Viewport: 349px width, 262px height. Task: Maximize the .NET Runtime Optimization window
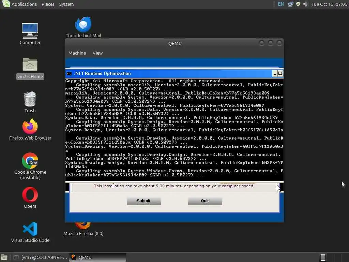[280, 74]
